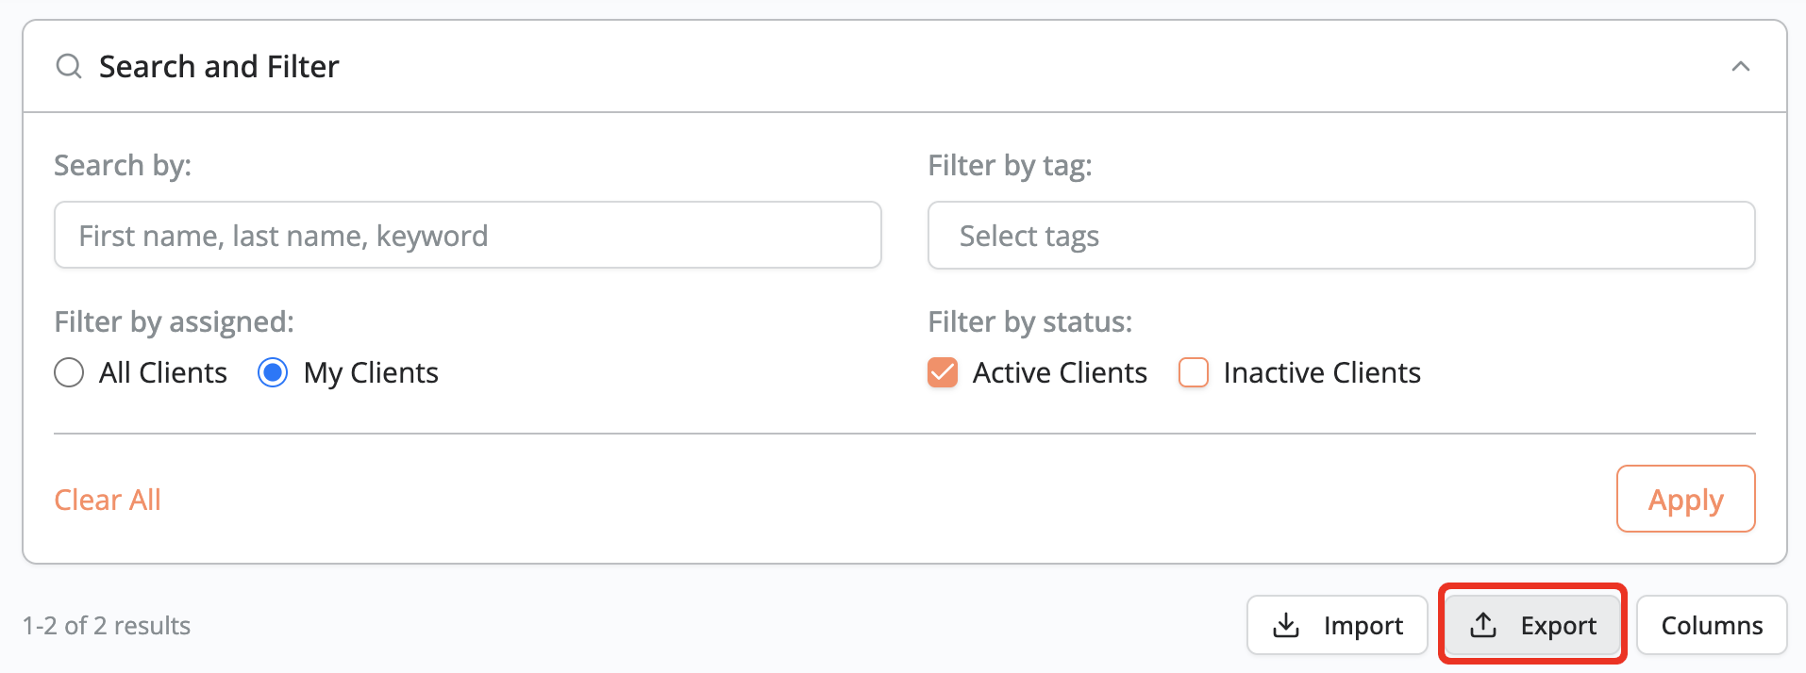Click the Clear All link
The height and width of the screenshot is (673, 1806).
tap(107, 499)
